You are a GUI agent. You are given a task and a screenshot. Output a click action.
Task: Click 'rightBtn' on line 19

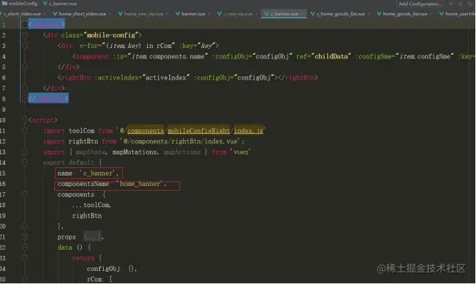(x=87, y=215)
